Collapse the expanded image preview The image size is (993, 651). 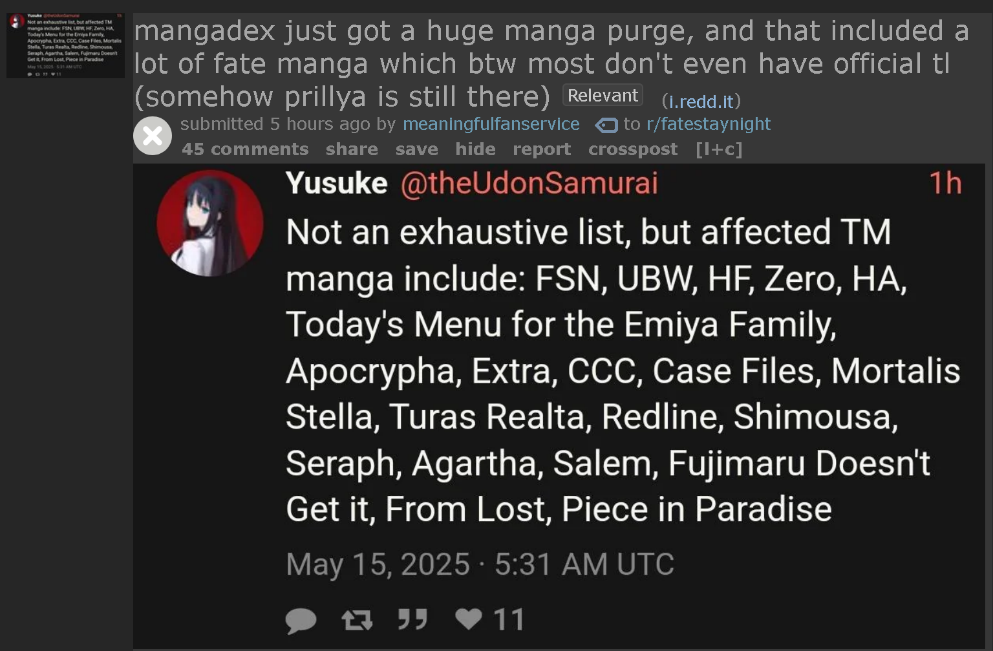153,136
